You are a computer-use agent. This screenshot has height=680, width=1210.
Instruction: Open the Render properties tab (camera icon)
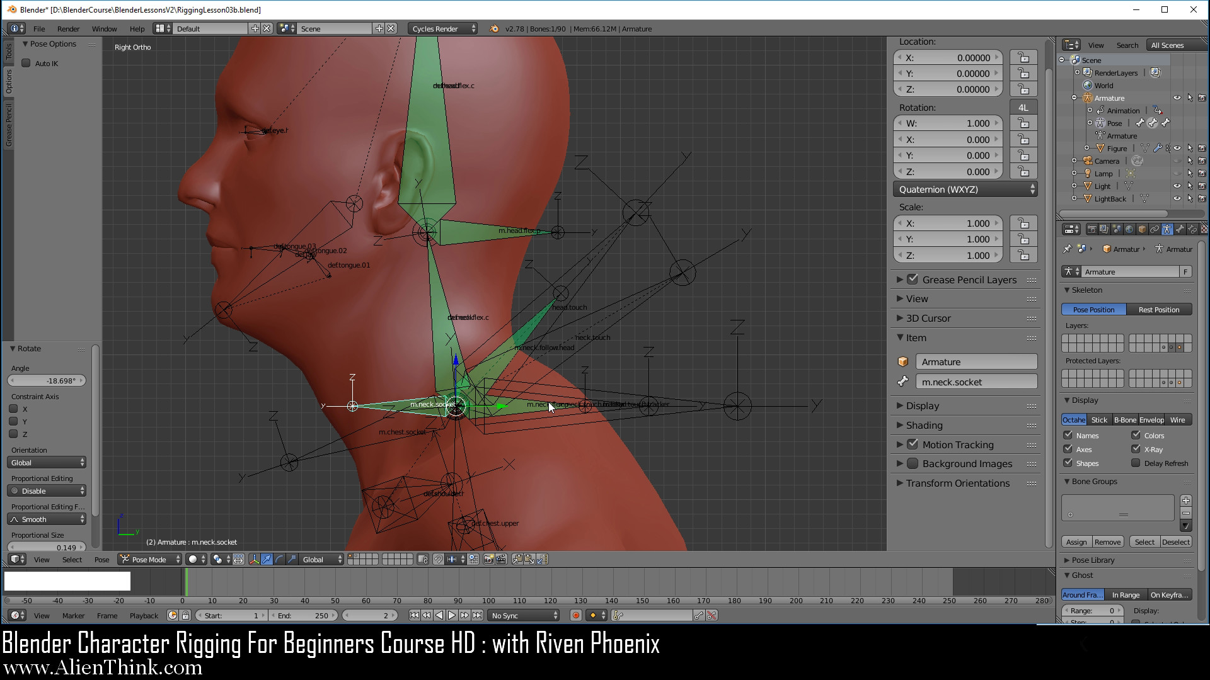pyautogui.click(x=1092, y=229)
